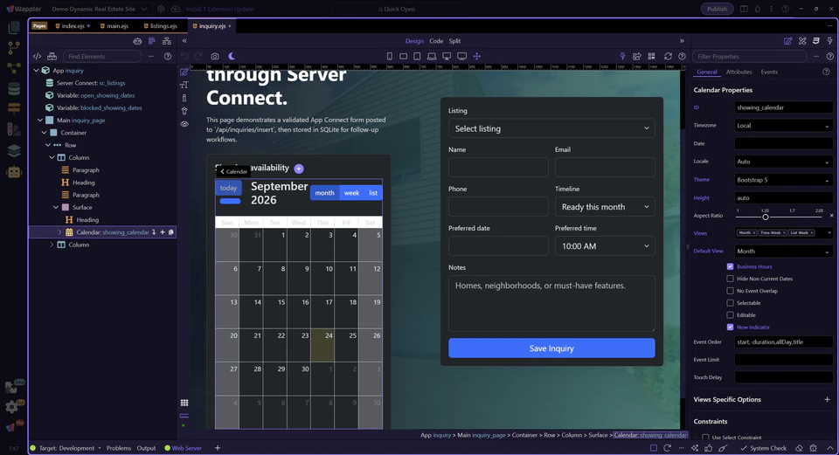Select the mobile phone viewport size
This screenshot has height=455, width=839.
click(x=390, y=56)
